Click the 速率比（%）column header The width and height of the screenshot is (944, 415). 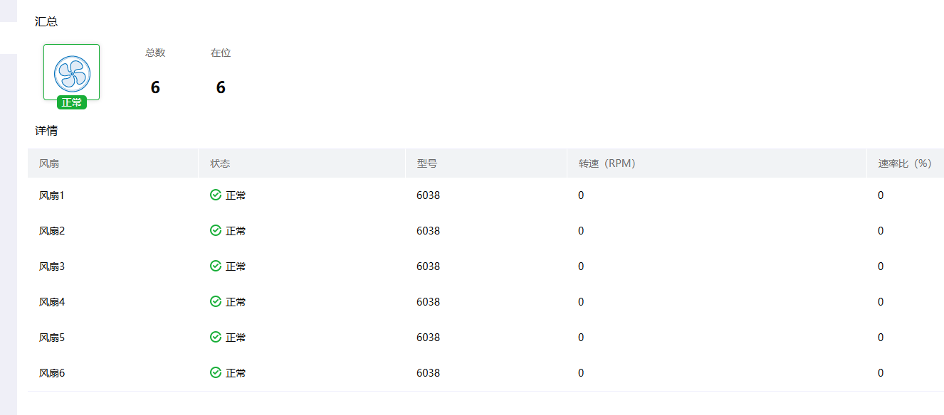pyautogui.click(x=904, y=163)
